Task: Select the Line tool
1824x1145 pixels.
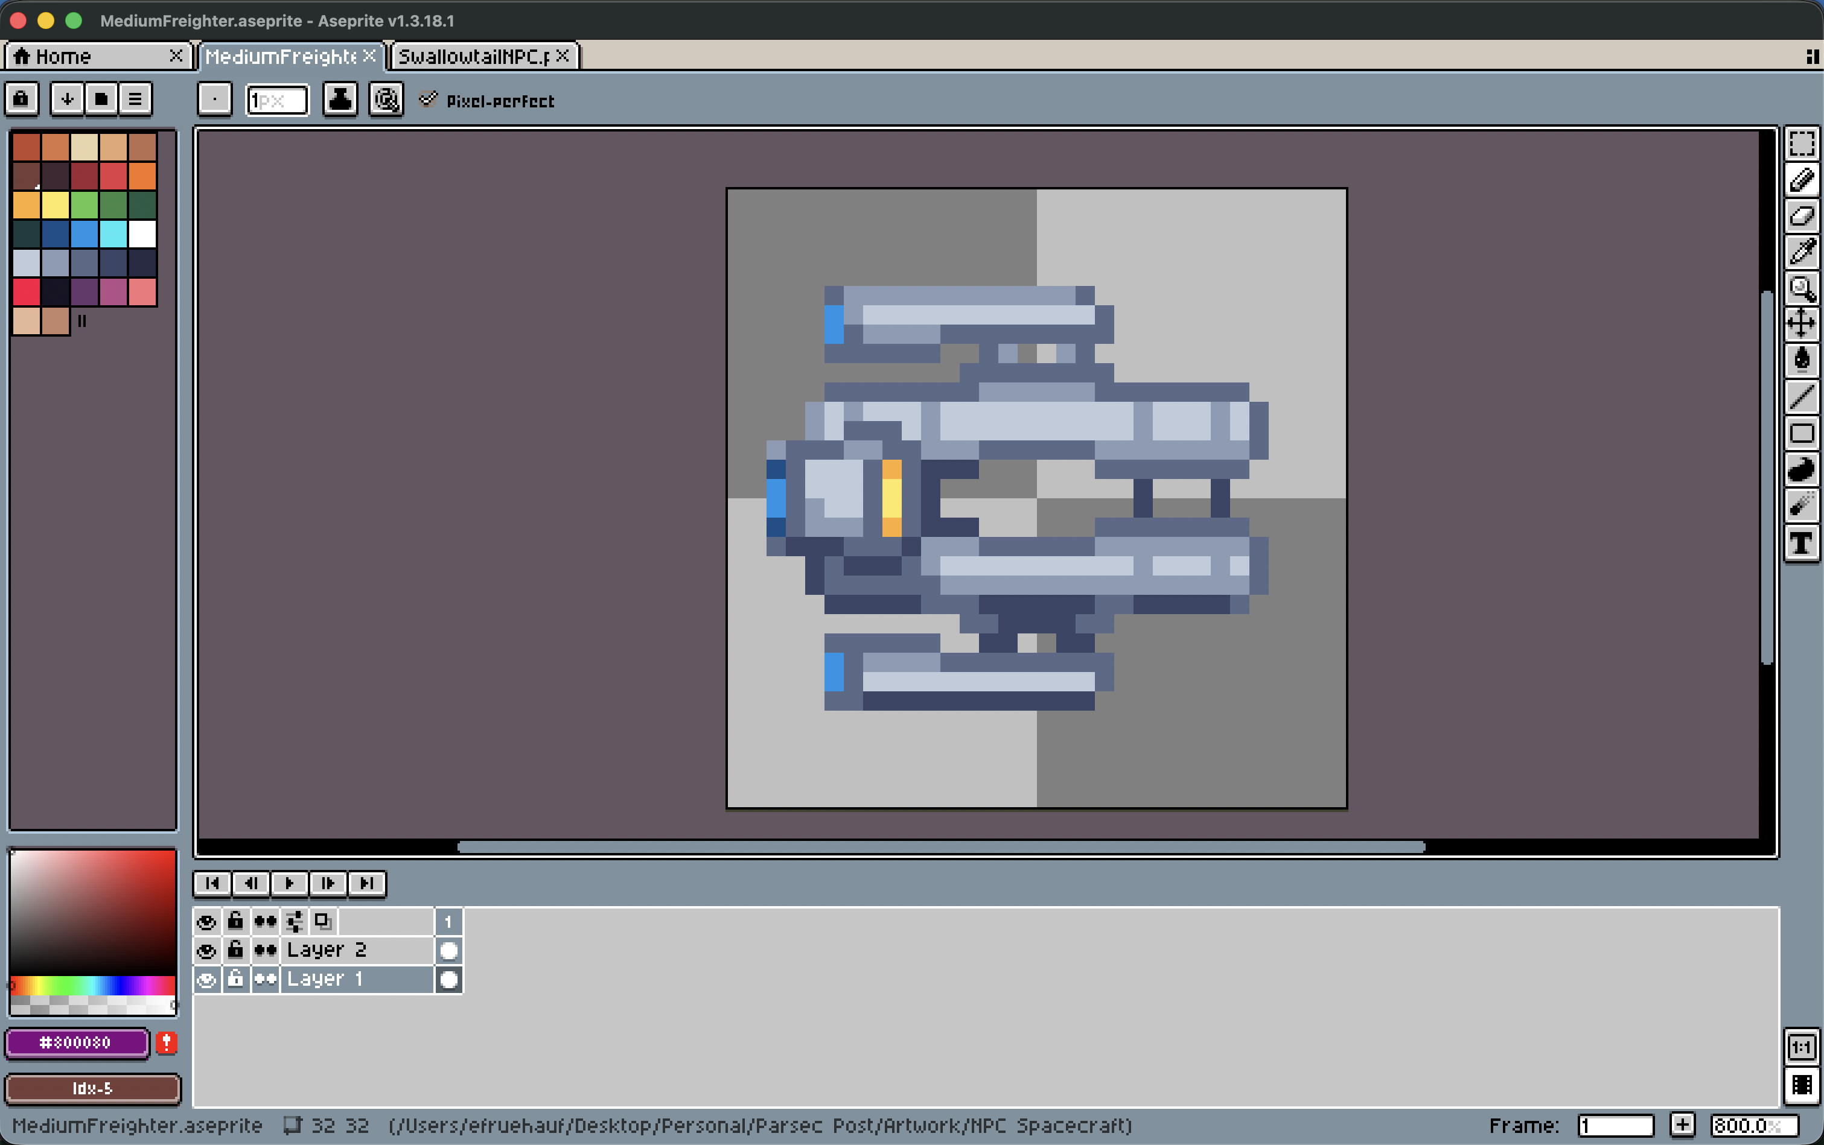Action: (1801, 397)
